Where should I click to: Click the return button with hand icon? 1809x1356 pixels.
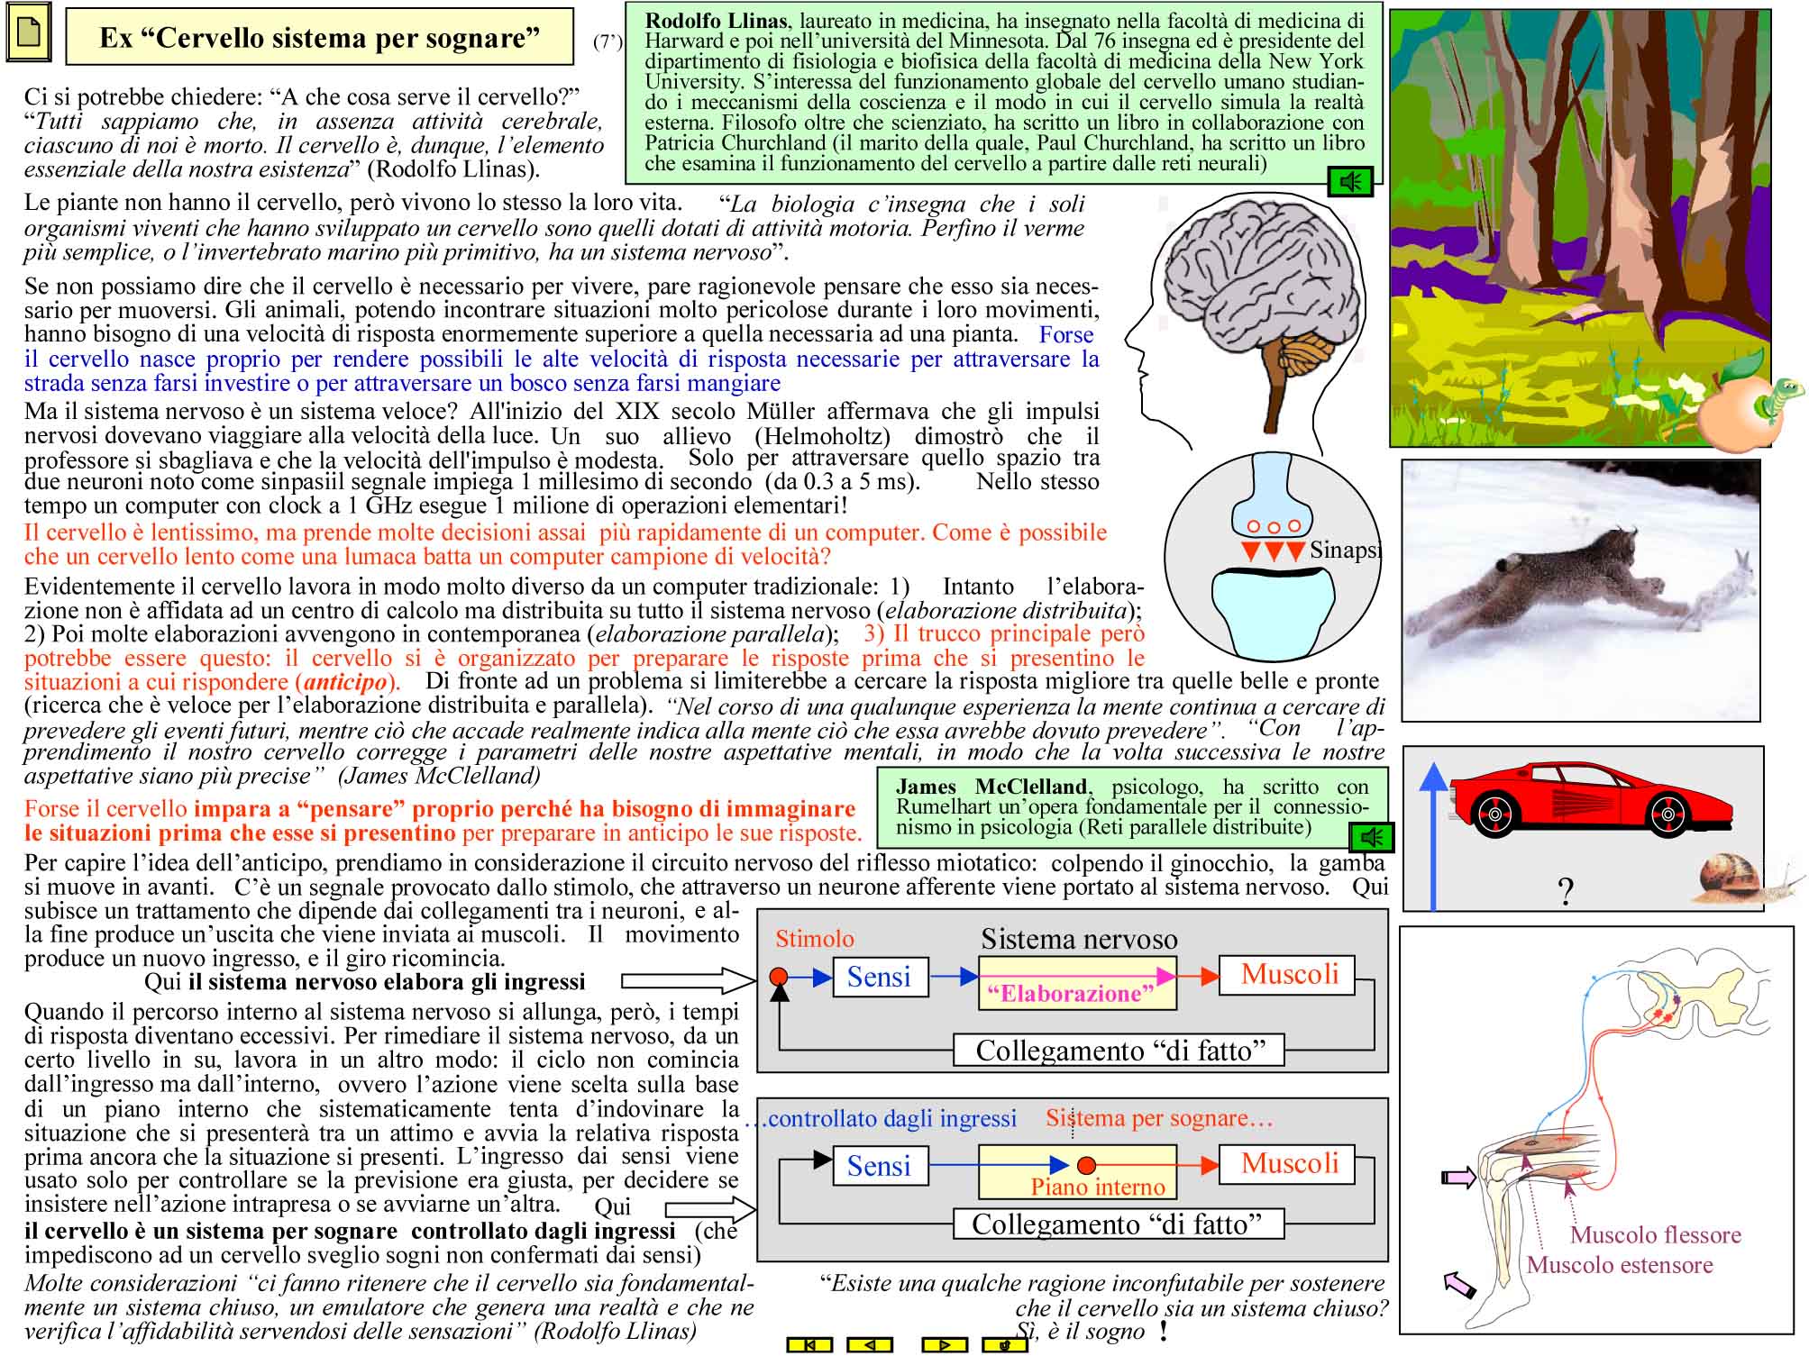point(1005,1345)
